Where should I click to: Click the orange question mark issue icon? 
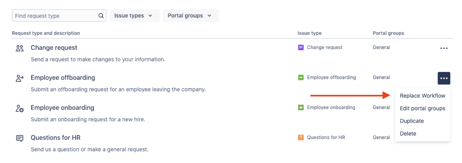(301, 137)
